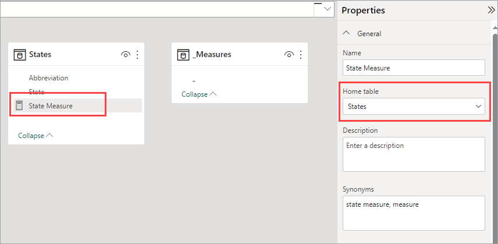Click the Synonyms text box

tap(414, 213)
